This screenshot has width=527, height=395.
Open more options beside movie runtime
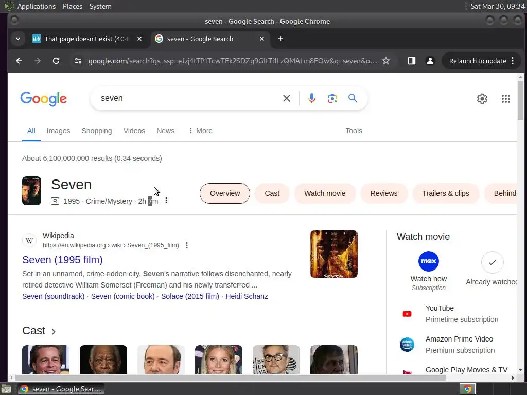(x=166, y=201)
